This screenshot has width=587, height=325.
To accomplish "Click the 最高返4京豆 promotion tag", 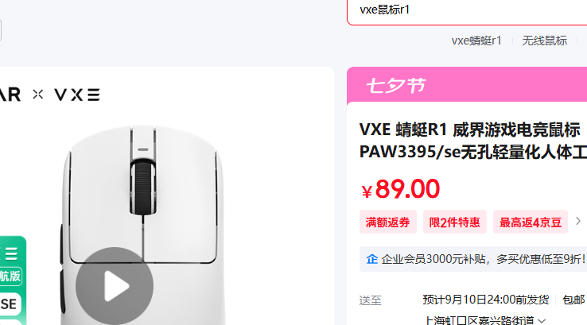I will 530,222.
